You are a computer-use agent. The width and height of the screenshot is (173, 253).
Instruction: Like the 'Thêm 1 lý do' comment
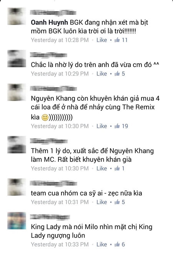(101, 168)
